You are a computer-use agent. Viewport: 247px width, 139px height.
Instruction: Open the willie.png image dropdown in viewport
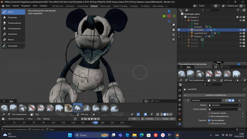point(84,114)
